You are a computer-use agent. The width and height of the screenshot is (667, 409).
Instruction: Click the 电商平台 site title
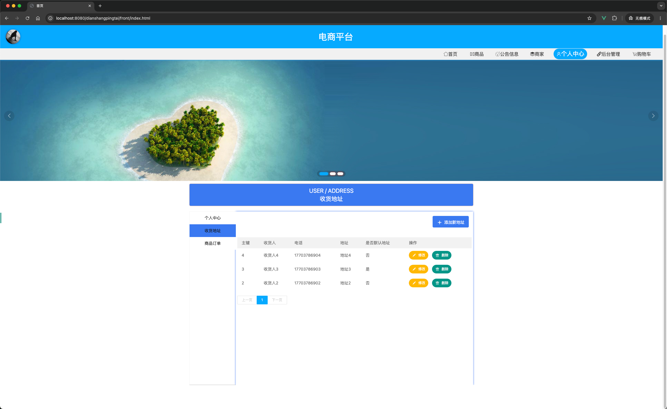pos(336,37)
